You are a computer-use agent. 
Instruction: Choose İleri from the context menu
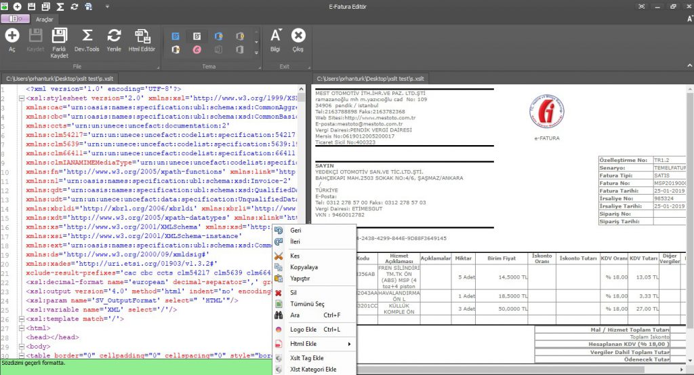click(x=313, y=241)
